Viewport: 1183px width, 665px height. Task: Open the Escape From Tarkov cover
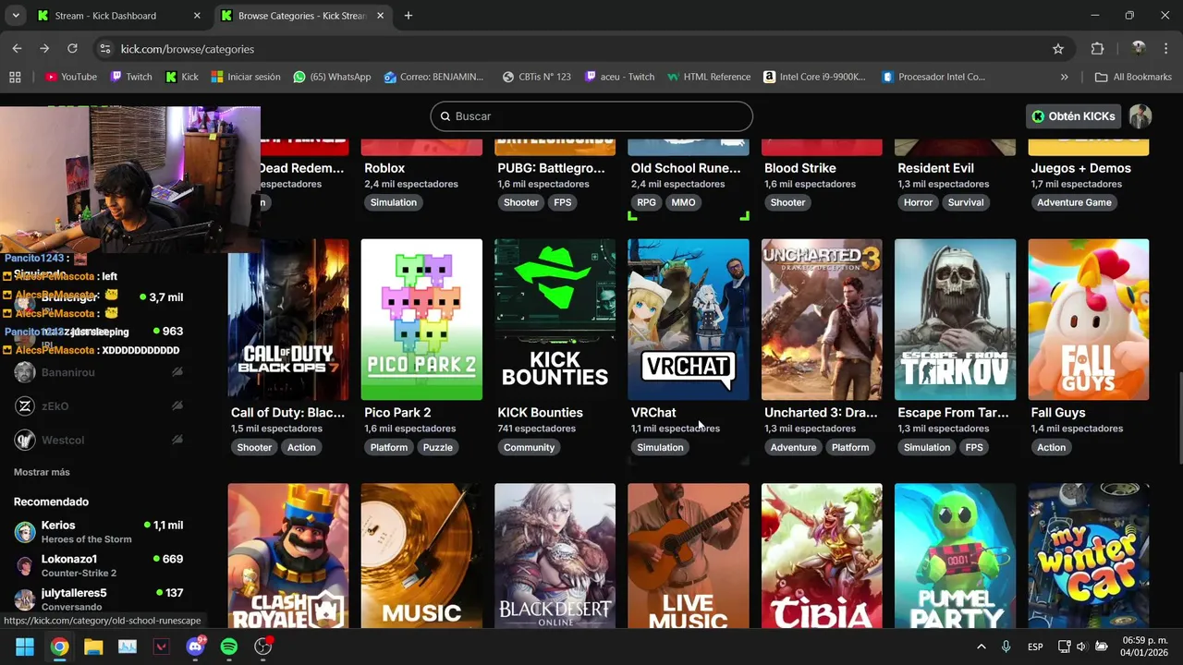pos(955,320)
